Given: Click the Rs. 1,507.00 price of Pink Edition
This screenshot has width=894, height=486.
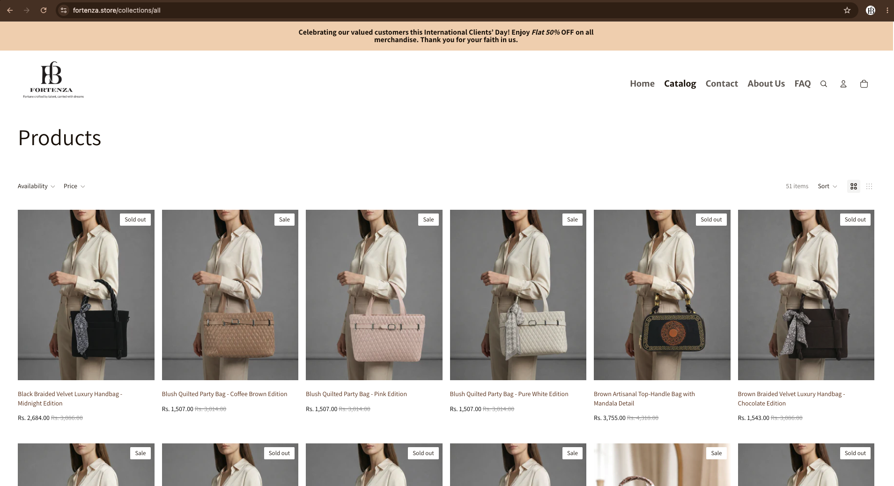Looking at the screenshot, I should 322,409.
